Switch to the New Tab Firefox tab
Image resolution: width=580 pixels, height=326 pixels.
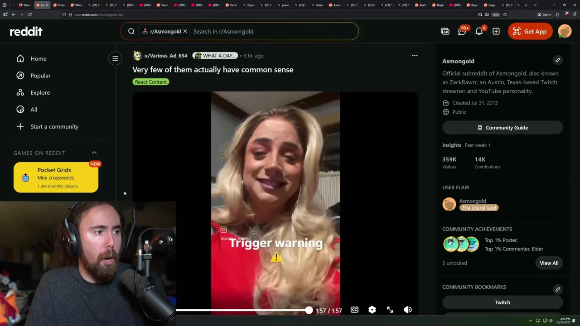click(24, 5)
